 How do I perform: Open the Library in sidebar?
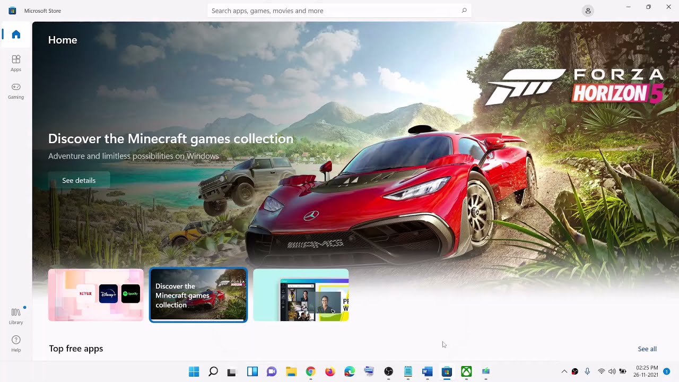coord(16,316)
